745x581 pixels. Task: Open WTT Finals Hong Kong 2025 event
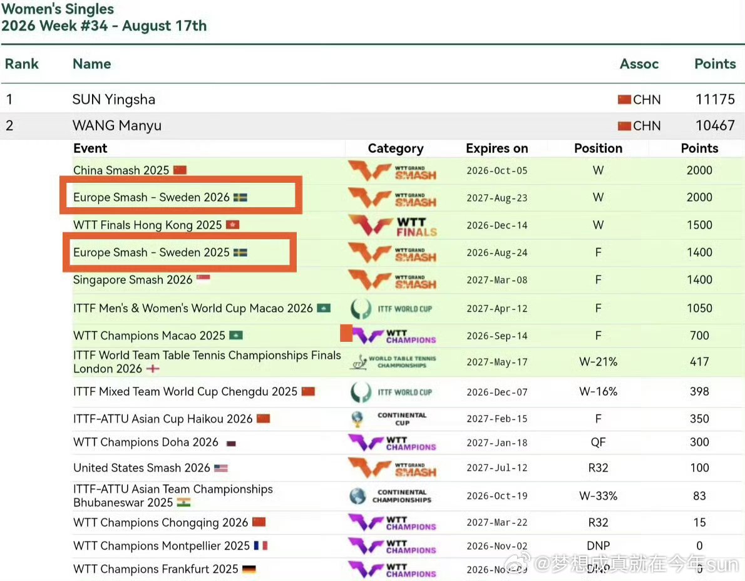[147, 225]
